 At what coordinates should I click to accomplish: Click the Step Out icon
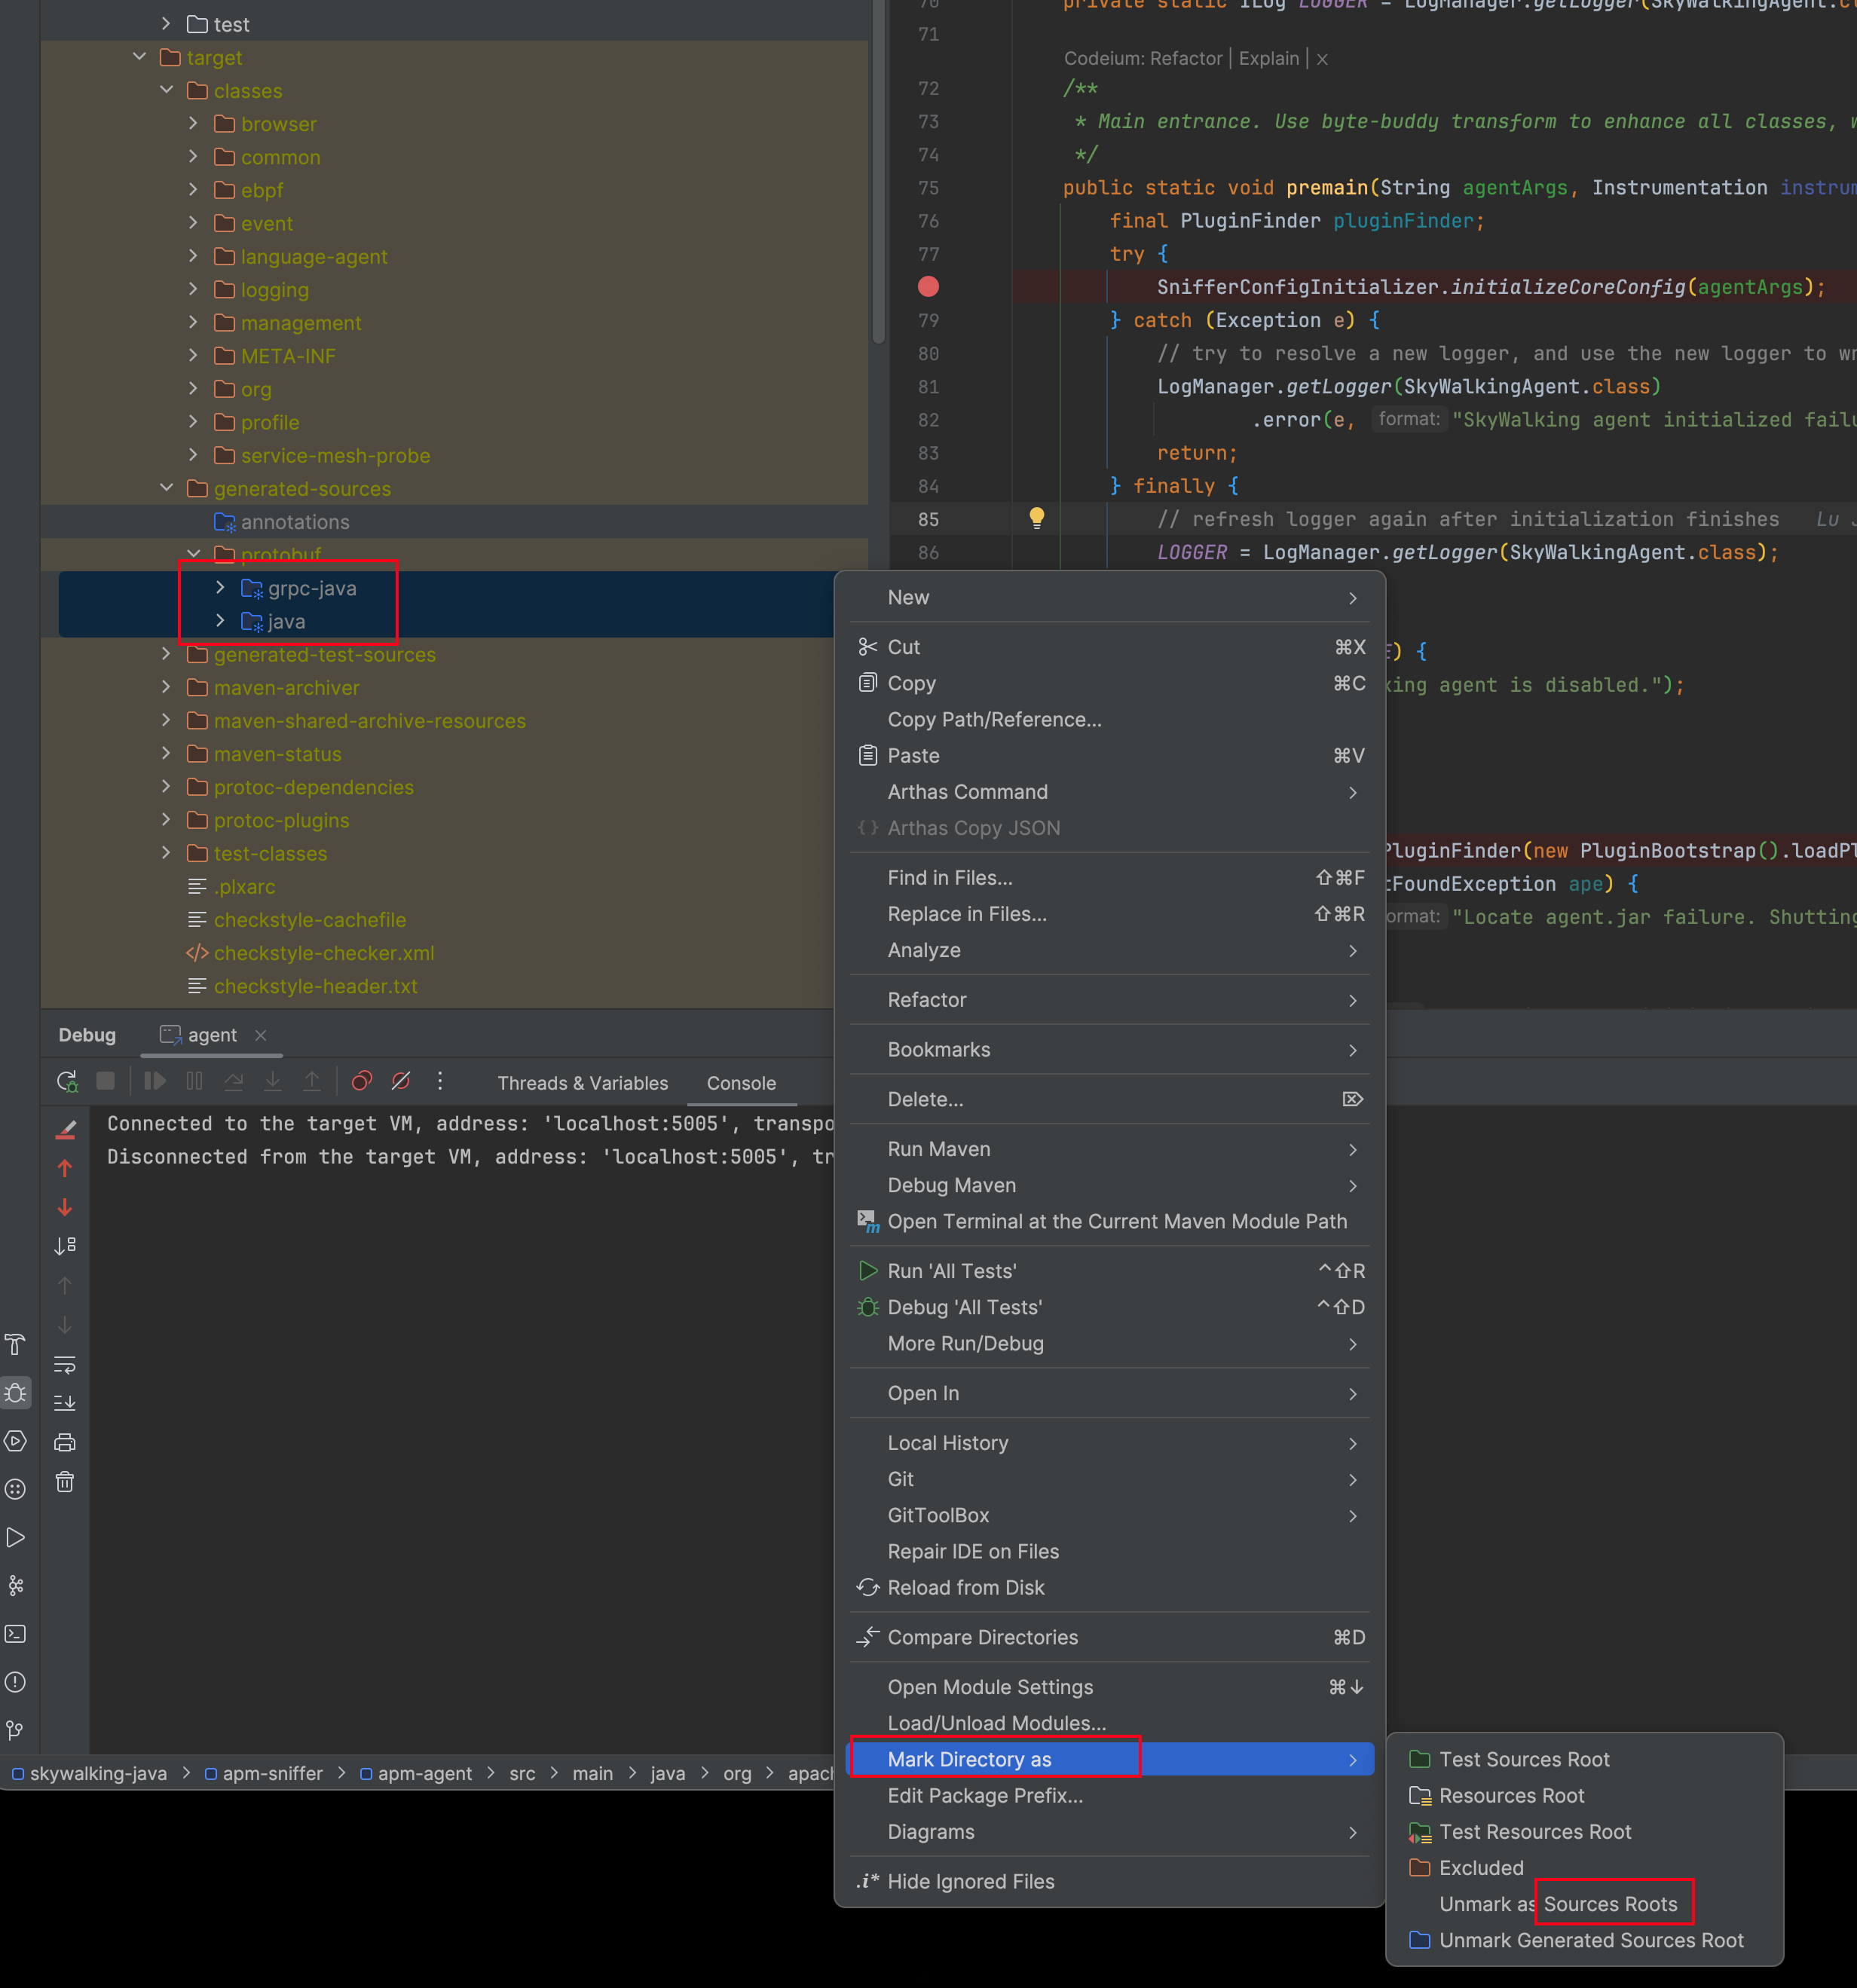pyautogui.click(x=312, y=1081)
